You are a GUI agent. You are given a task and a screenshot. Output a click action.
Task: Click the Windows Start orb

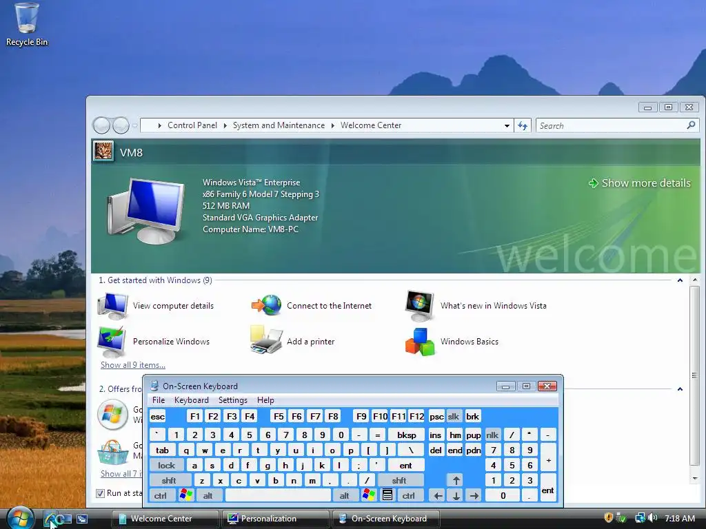pyautogui.click(x=20, y=518)
